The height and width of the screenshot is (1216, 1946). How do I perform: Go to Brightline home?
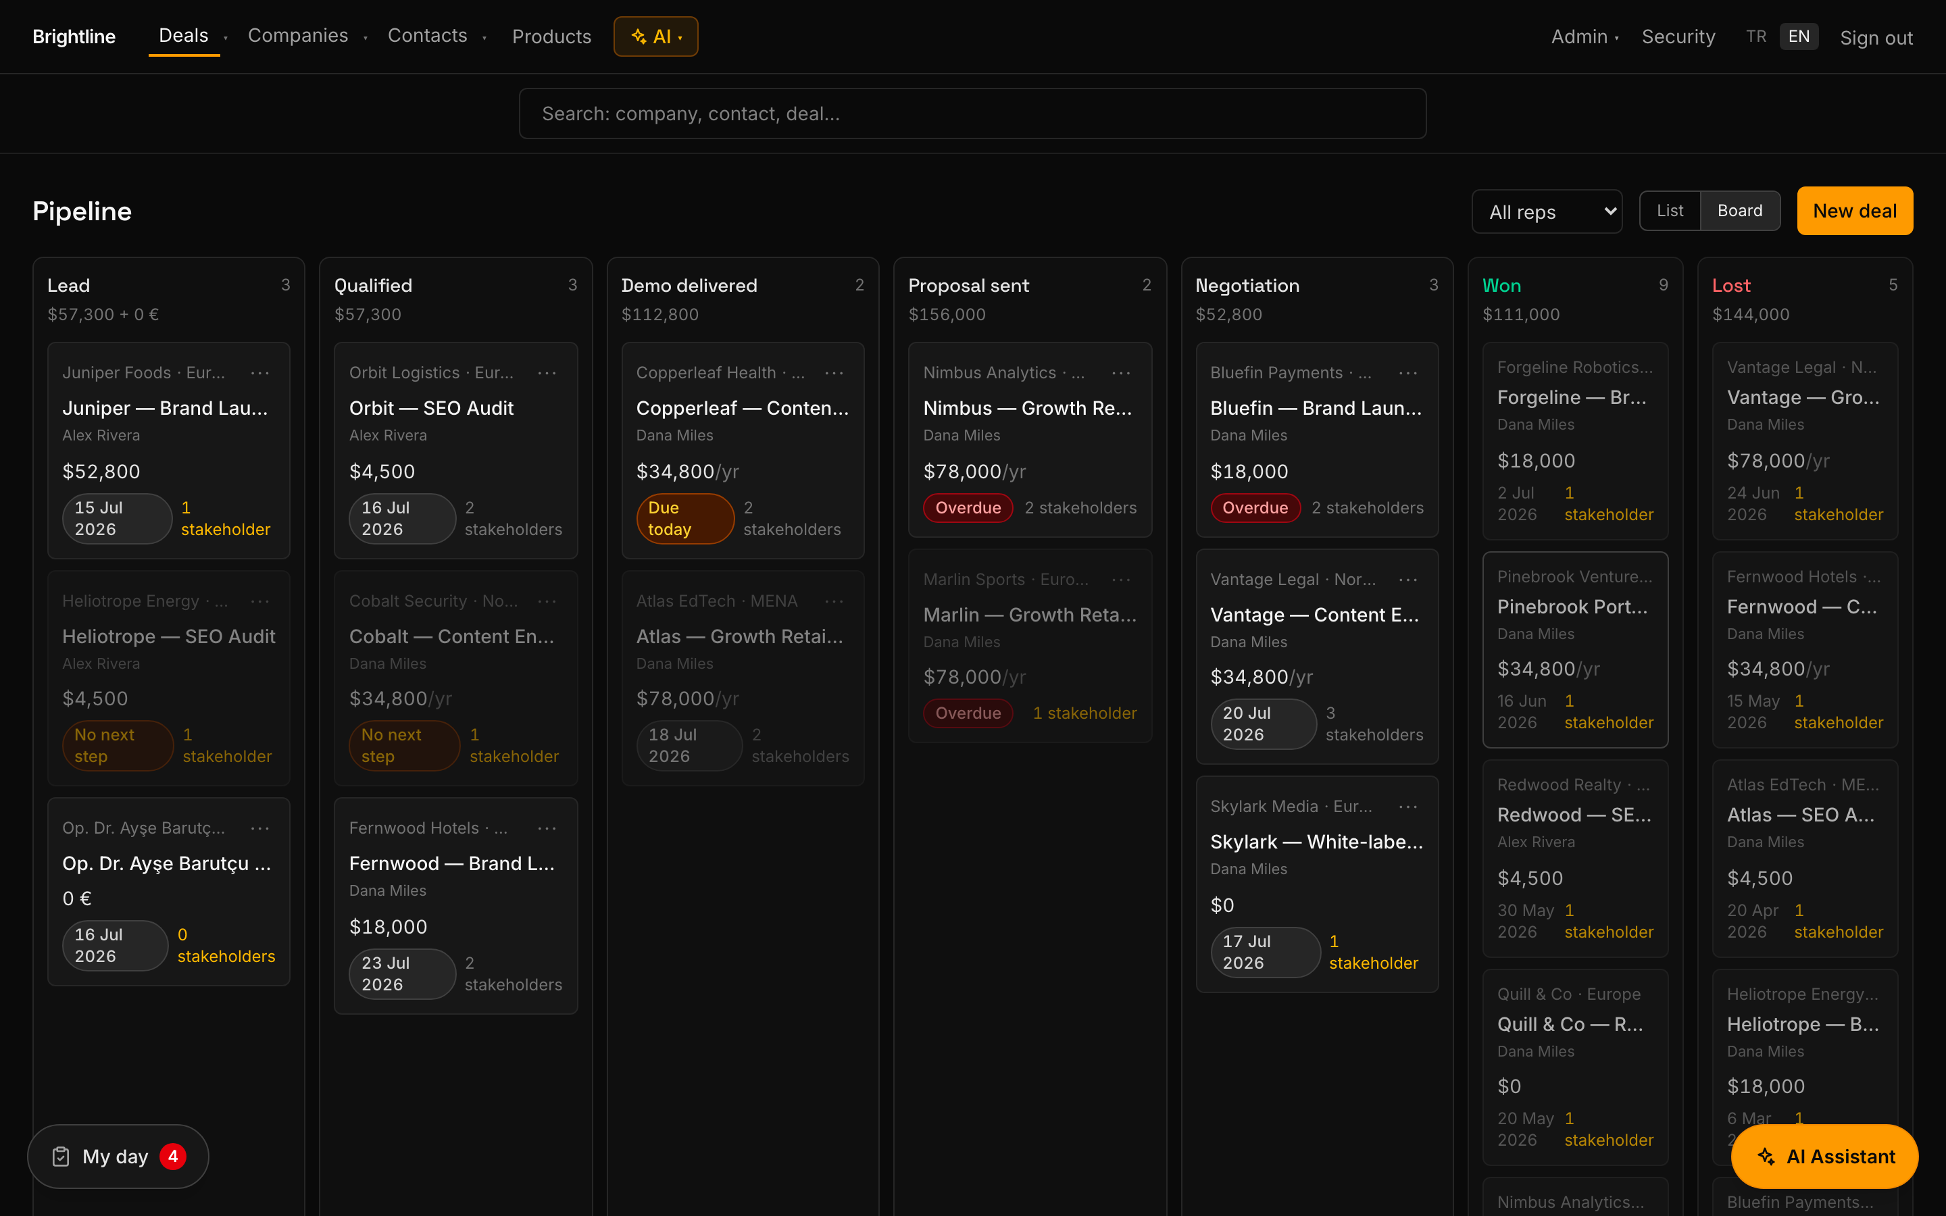[74, 36]
